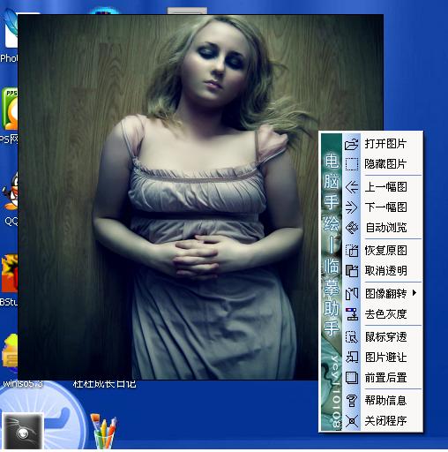
Task: Toggle 前置后置 front/back placement
Action: point(383,378)
